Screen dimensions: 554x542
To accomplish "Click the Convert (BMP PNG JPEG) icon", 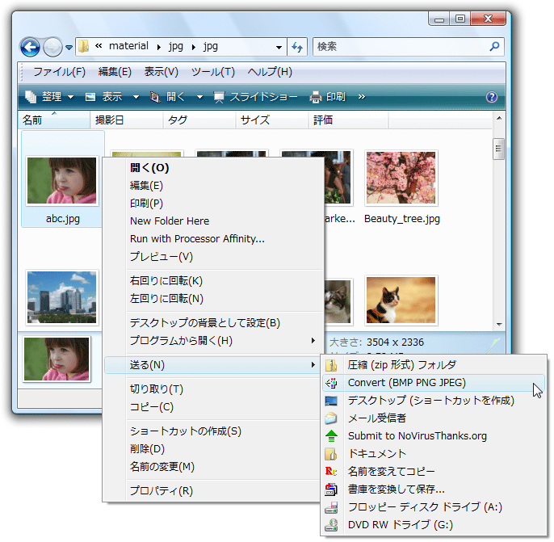I will click(x=331, y=383).
